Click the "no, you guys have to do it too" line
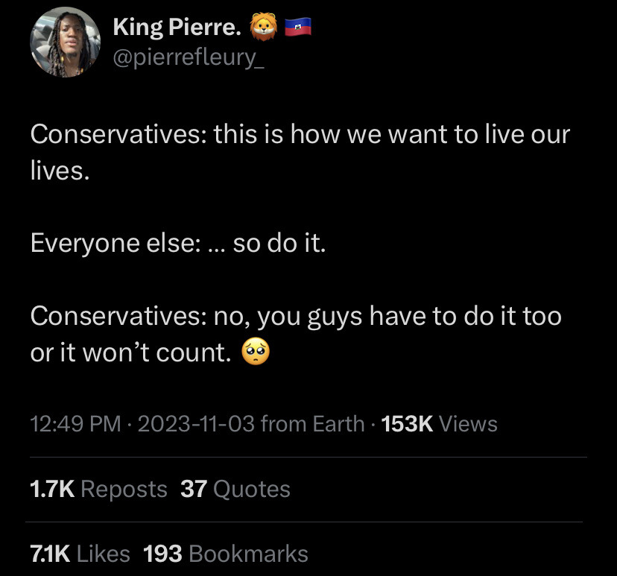 point(387,316)
